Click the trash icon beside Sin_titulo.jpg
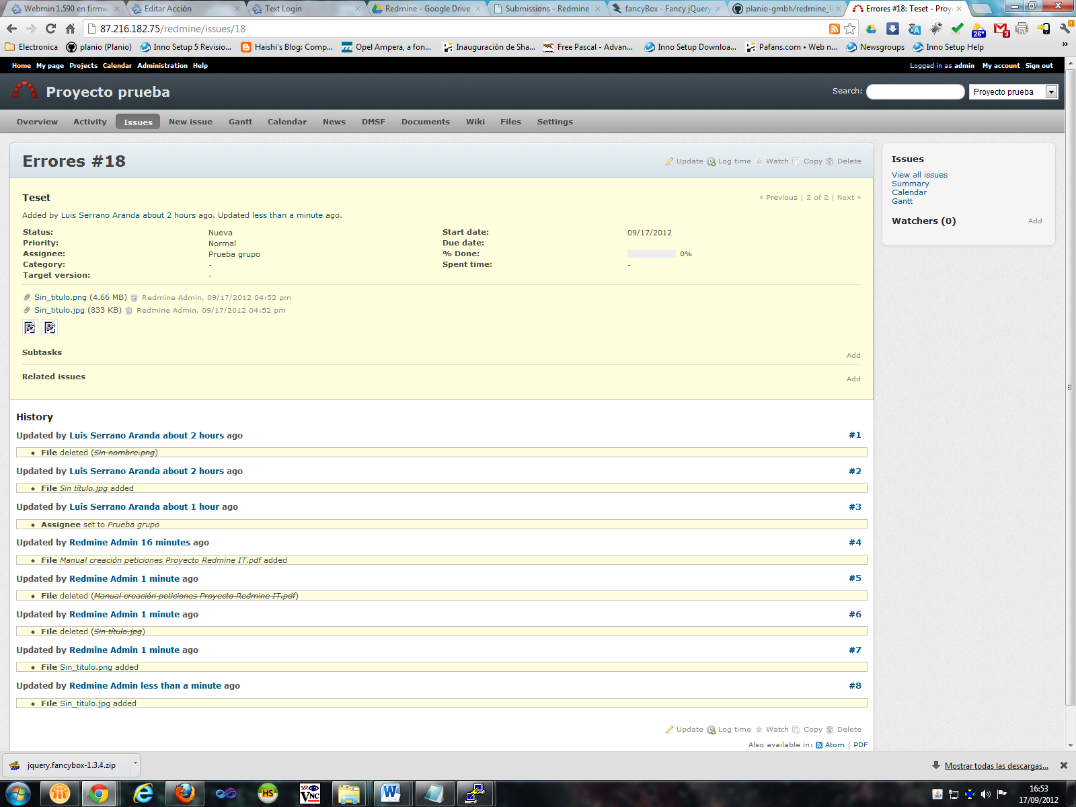This screenshot has height=807, width=1076. point(129,311)
